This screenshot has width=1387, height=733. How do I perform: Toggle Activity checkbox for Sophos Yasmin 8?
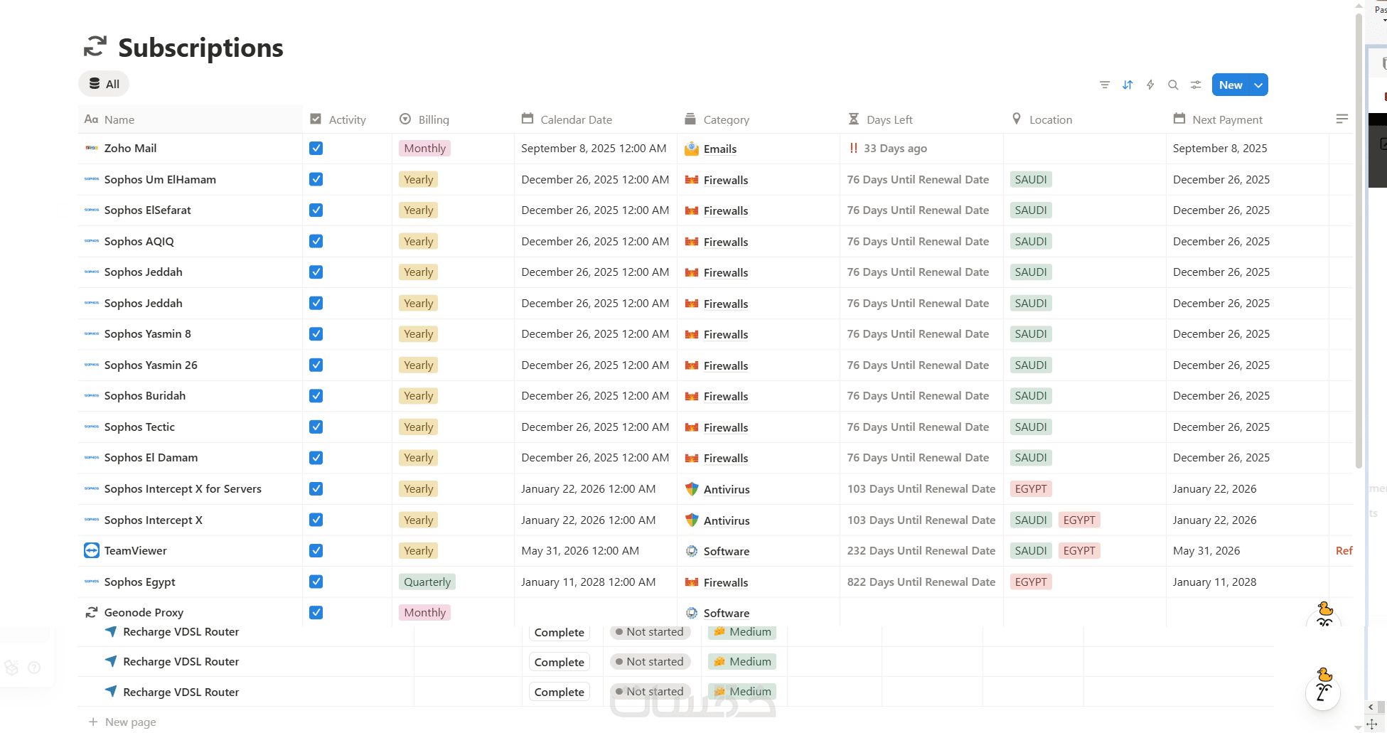tap(316, 333)
